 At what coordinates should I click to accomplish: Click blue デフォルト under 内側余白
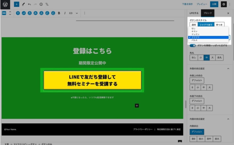point(197,132)
